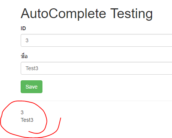Focus the ชื่อ name input field
Image resolution: width=172 pixels, height=138 pixels.
(x=97, y=68)
